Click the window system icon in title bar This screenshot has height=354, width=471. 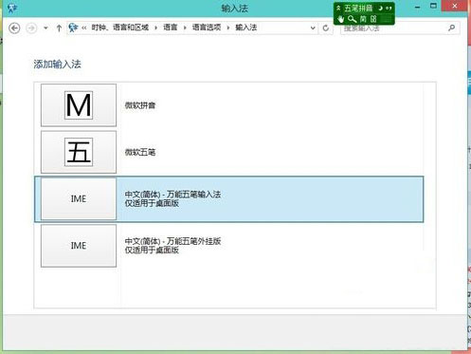click(x=12, y=8)
